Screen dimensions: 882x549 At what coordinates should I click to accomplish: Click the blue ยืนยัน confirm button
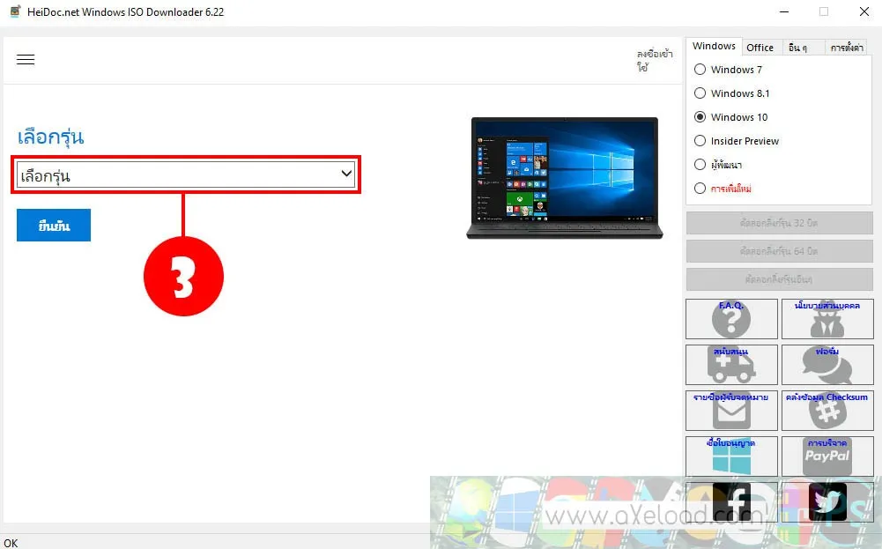pyautogui.click(x=54, y=226)
